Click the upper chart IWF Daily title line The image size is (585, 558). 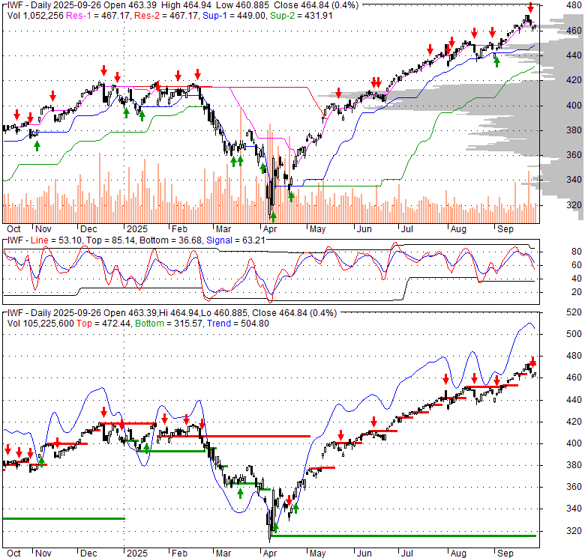tap(183, 5)
